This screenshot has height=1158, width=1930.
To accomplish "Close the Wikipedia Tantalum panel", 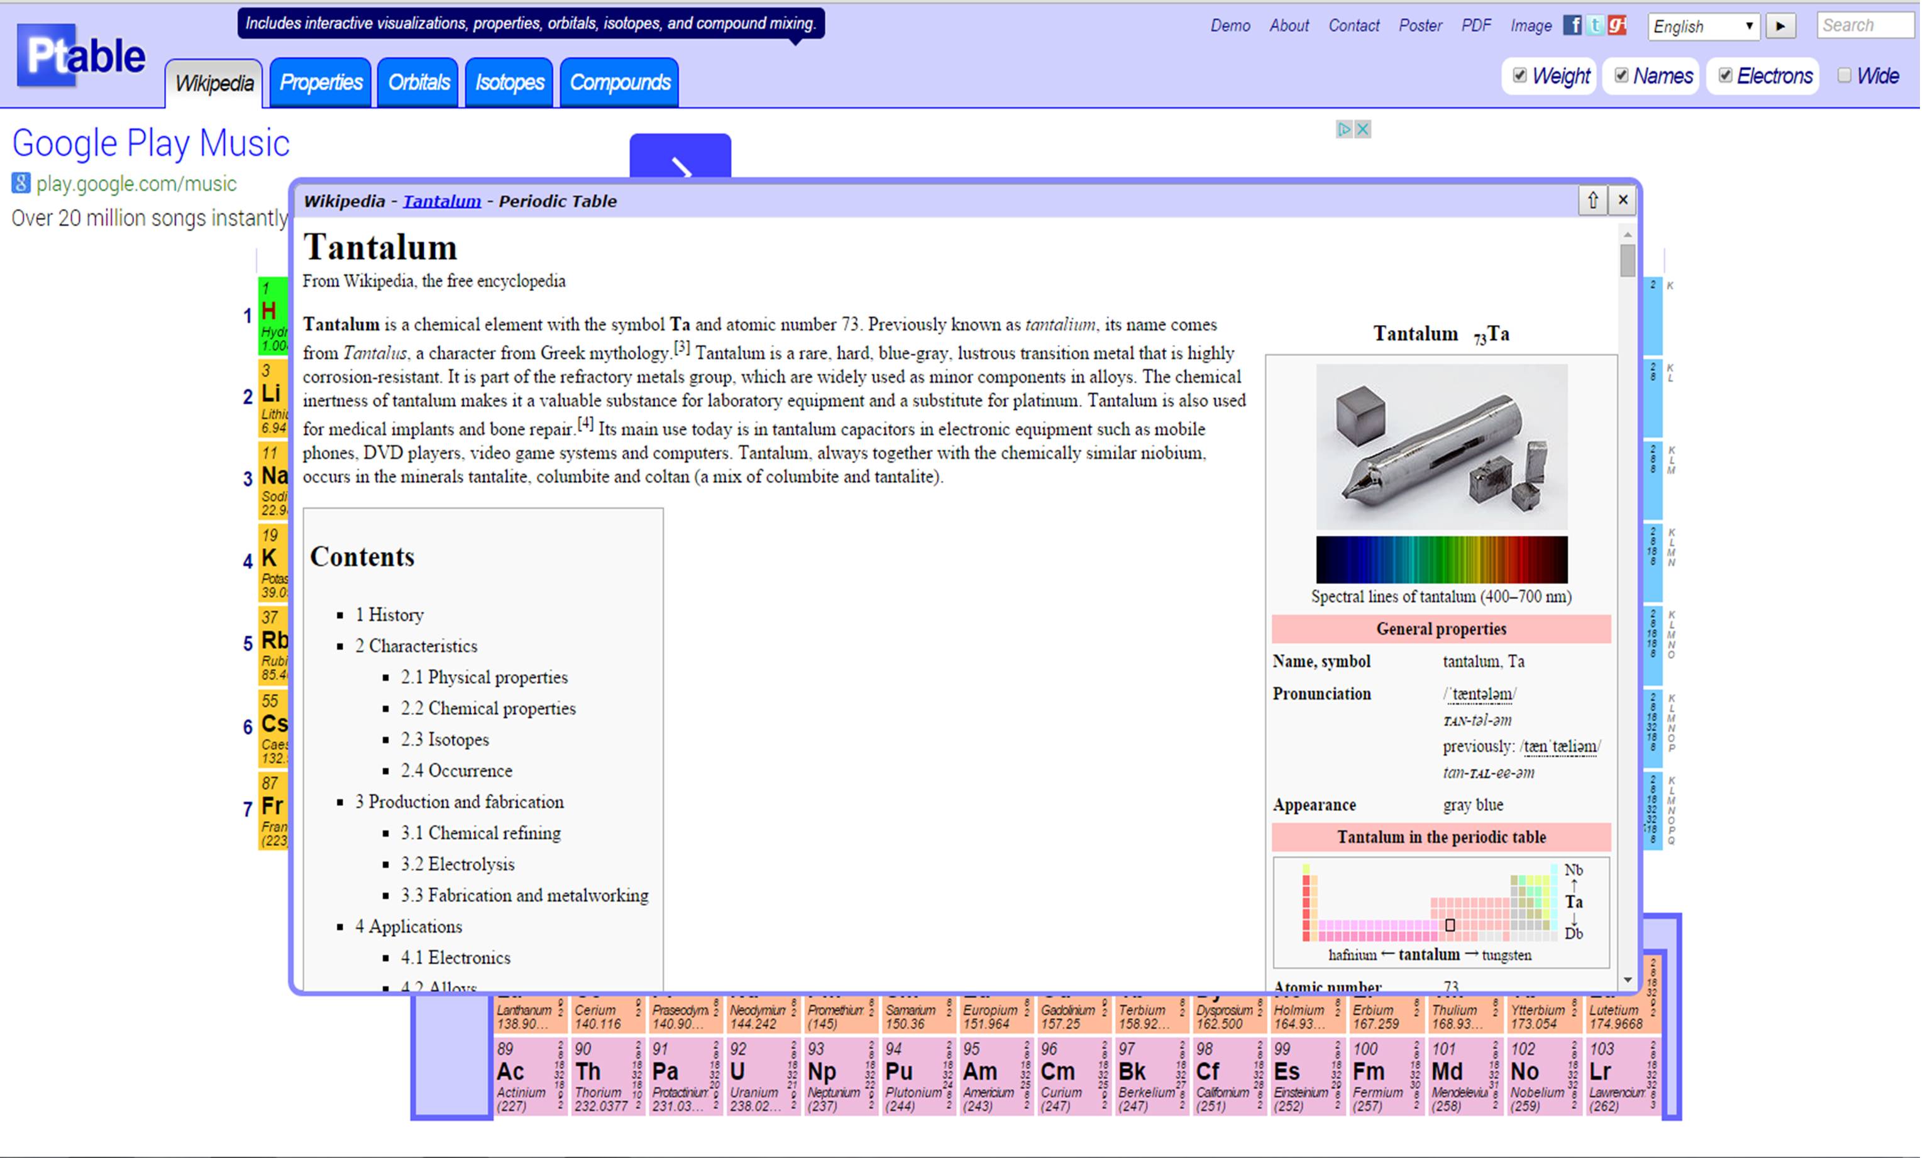I will click(x=1623, y=201).
